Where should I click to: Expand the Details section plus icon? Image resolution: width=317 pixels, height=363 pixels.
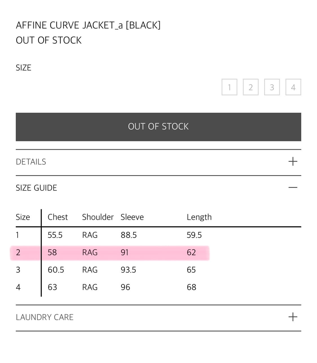(x=293, y=162)
